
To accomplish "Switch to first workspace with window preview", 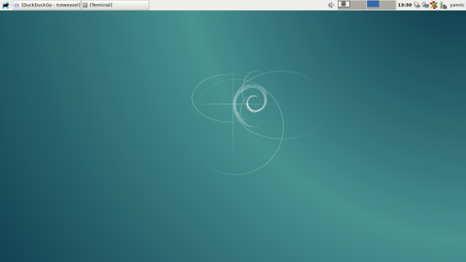I will coord(344,5).
